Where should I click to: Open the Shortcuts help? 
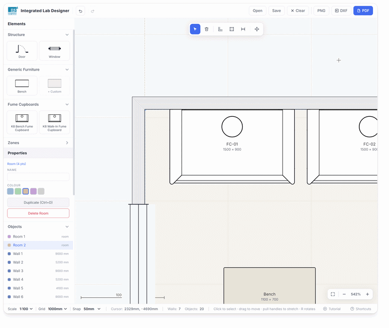pos(361,309)
